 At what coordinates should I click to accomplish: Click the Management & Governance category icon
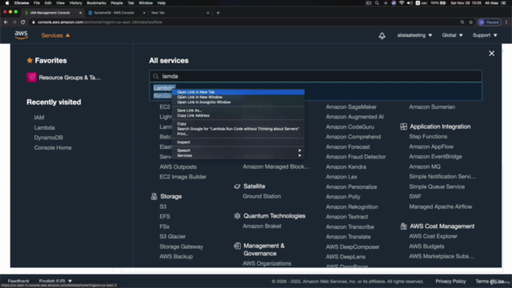(237, 246)
